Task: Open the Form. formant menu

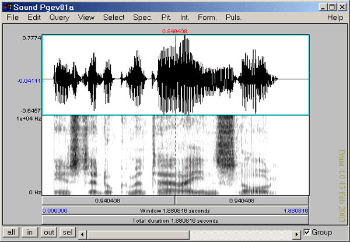Action: 207,17
